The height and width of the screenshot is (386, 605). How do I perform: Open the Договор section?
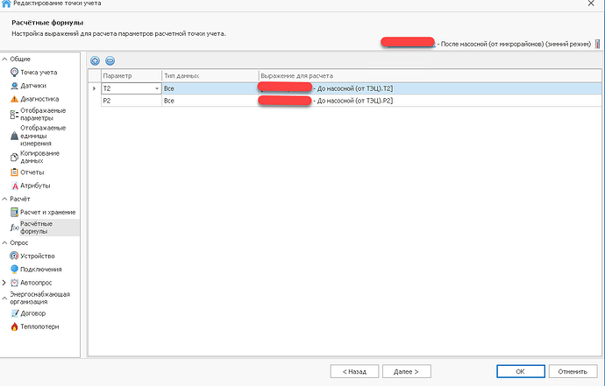click(33, 312)
